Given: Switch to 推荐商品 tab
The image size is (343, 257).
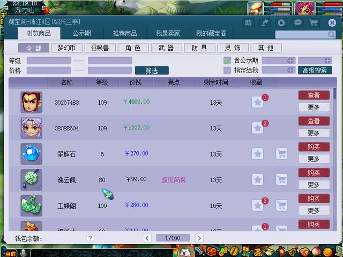Looking at the screenshot, I should tap(125, 33).
